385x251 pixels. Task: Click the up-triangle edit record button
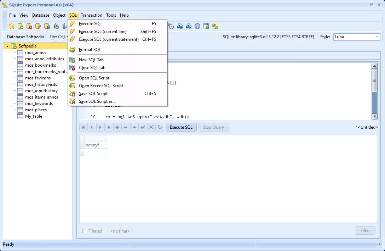click(x=134, y=127)
